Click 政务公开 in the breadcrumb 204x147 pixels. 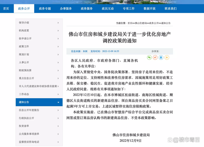coord(154,23)
